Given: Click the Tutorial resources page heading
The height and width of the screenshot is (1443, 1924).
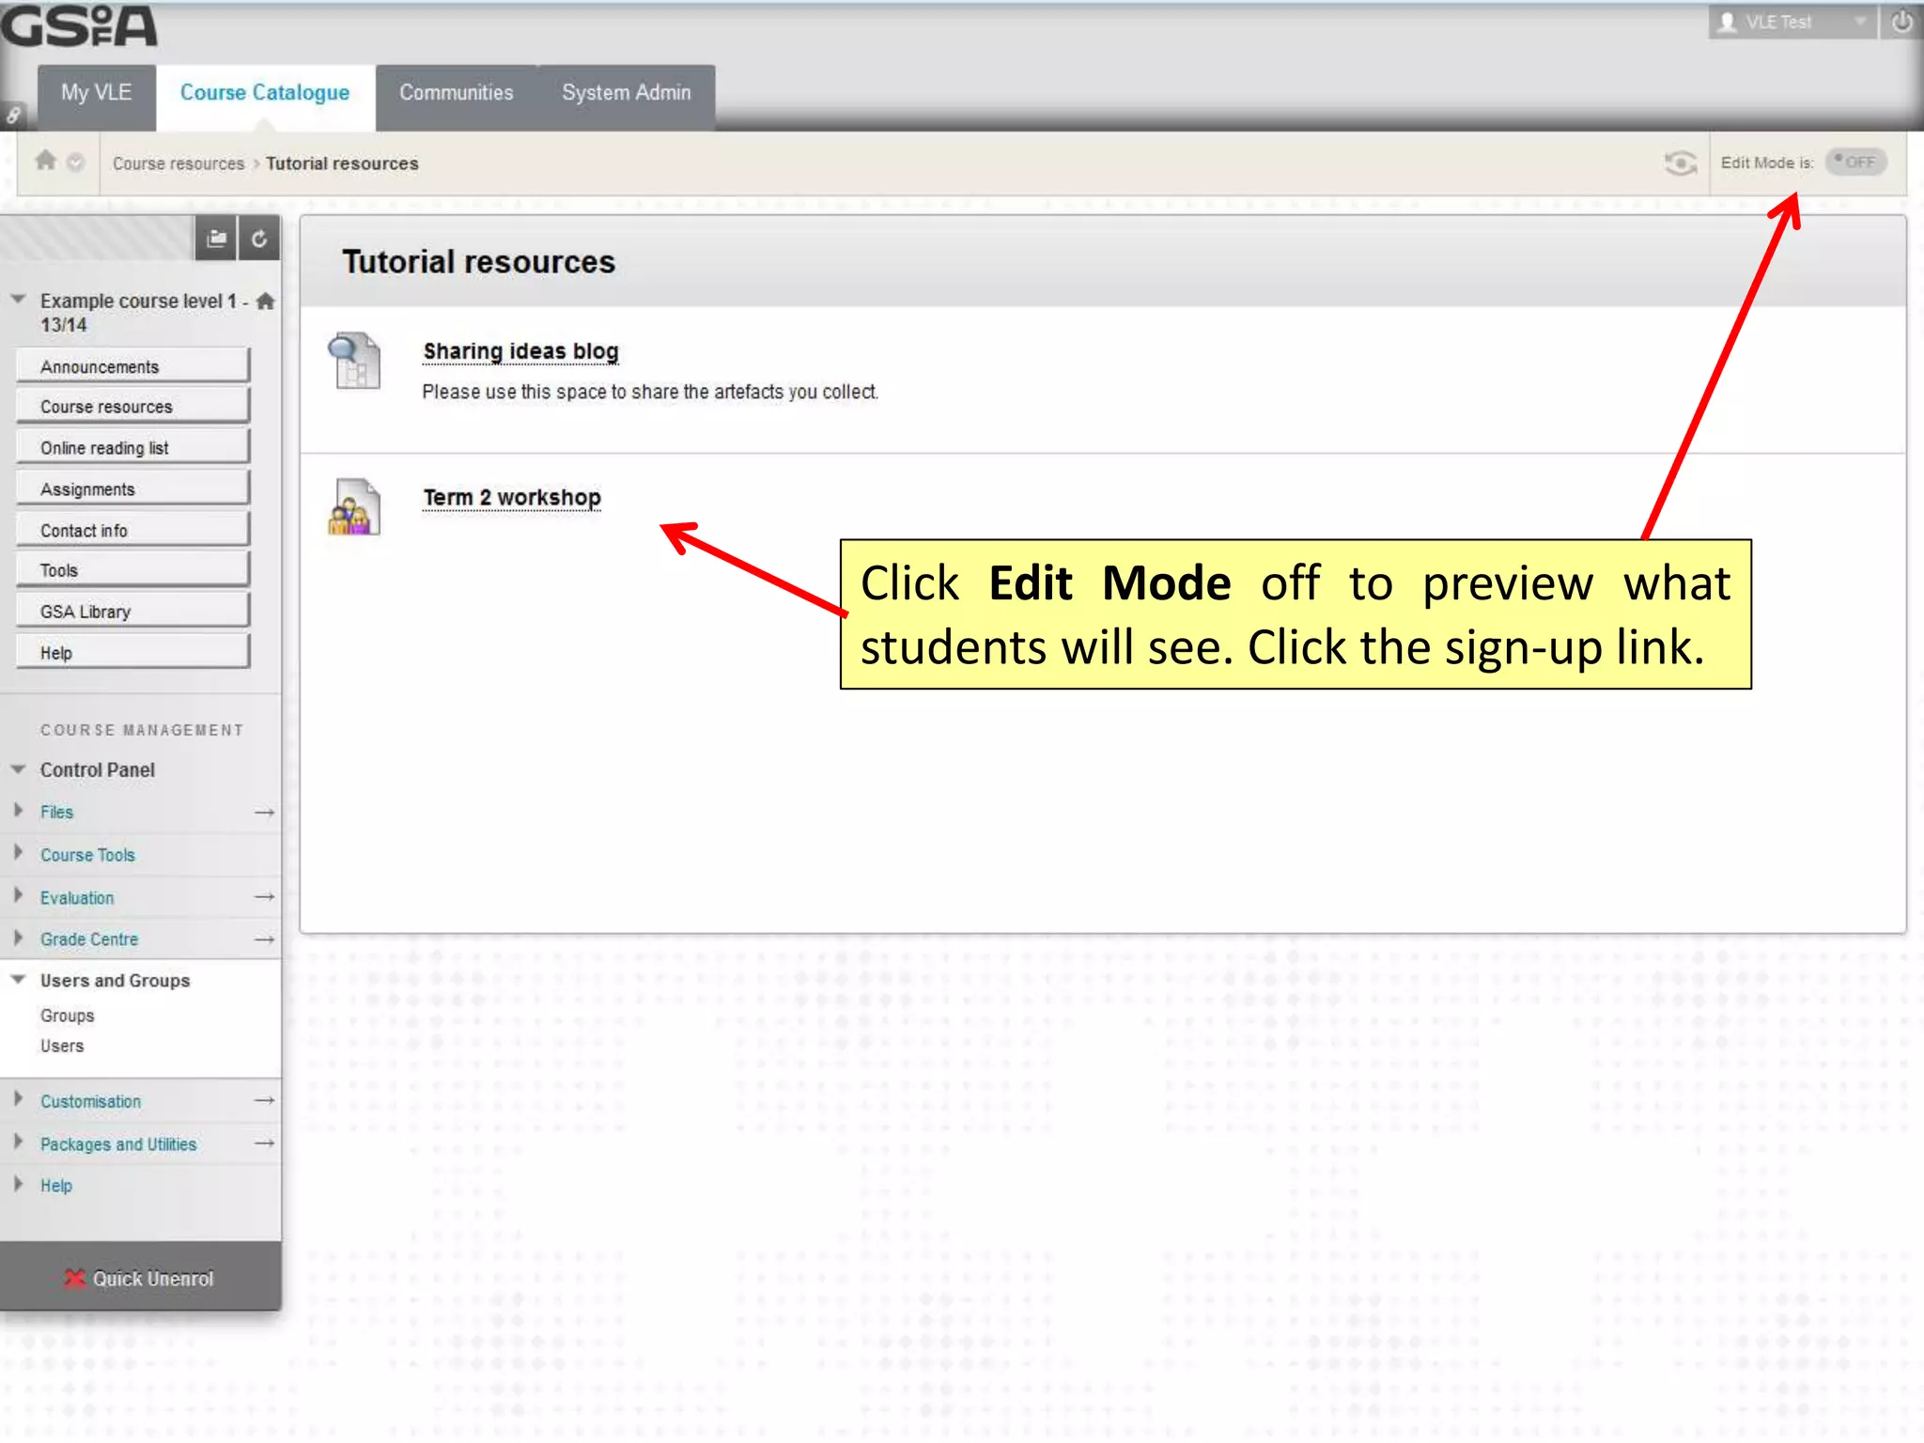Looking at the screenshot, I should coord(478,262).
